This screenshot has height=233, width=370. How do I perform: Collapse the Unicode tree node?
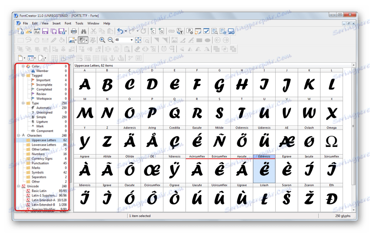point(18,186)
